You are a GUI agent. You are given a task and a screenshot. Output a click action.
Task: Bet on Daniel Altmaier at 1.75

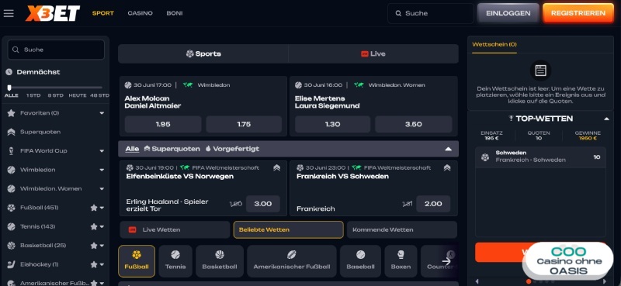(244, 124)
